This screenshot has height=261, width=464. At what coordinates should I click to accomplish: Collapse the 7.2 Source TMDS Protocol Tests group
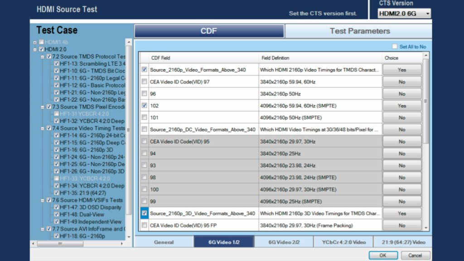pyautogui.click(x=42, y=57)
